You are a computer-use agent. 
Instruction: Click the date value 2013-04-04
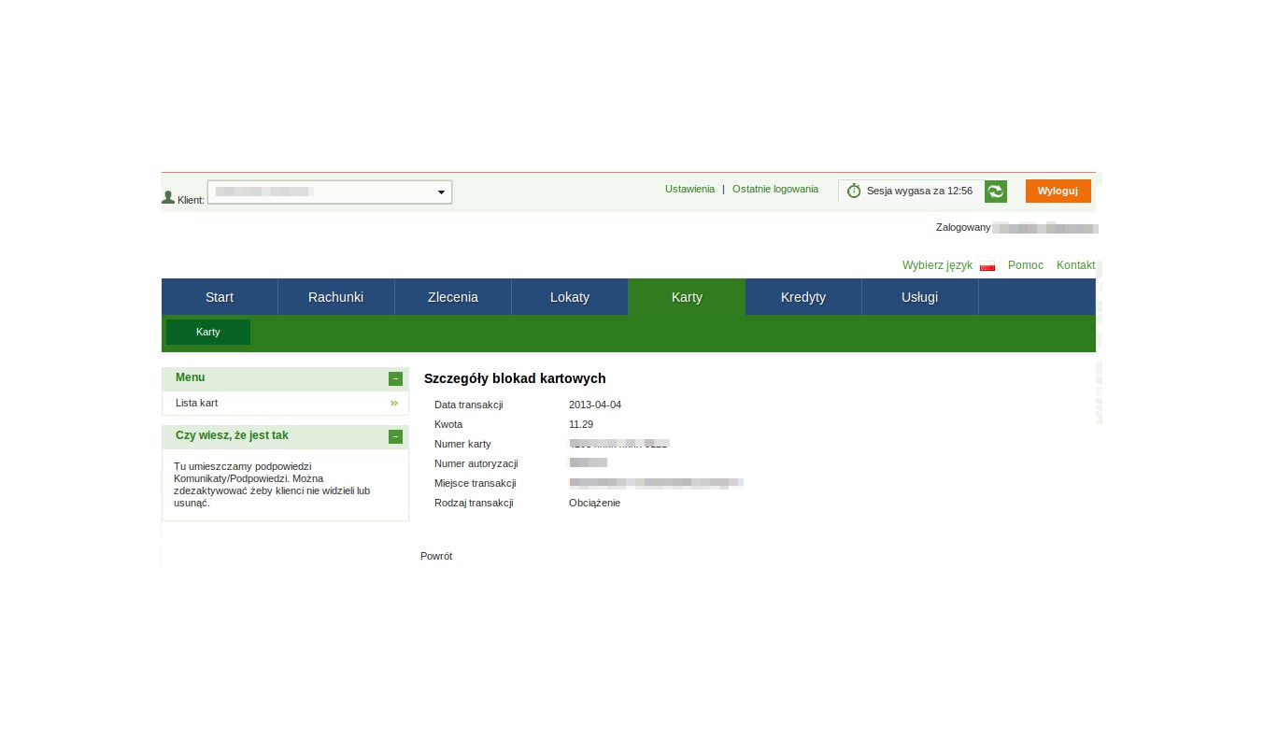[595, 405]
